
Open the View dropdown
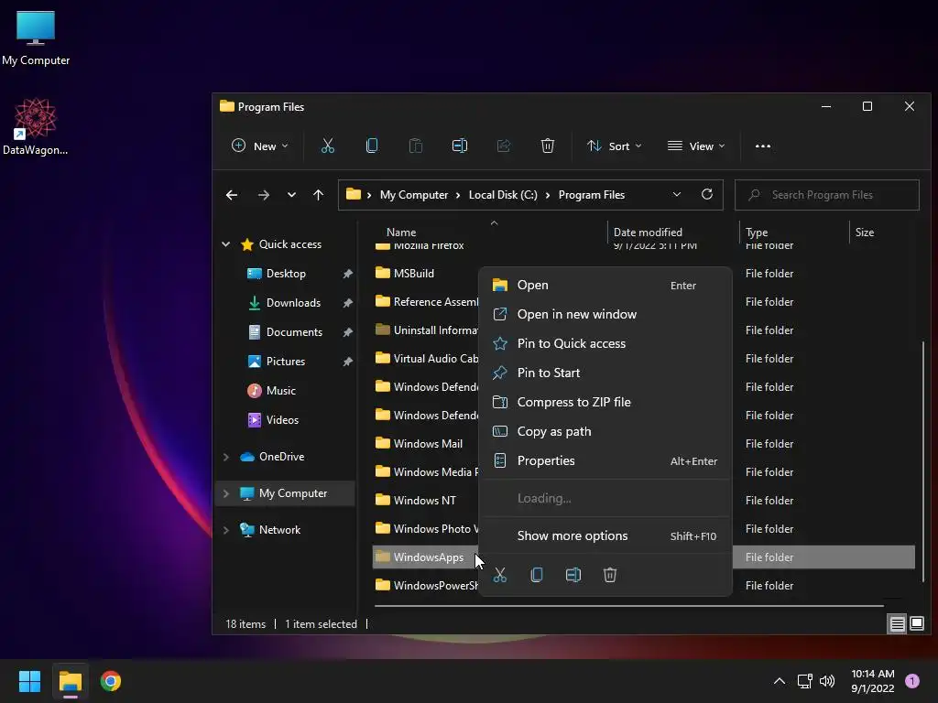(696, 146)
